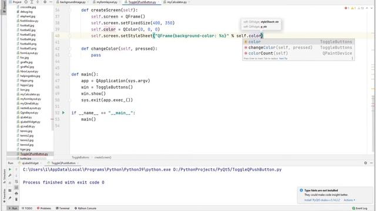Open Actions dropdown in type hints notification
The height and width of the screenshot is (211, 376).
pos(350,200)
